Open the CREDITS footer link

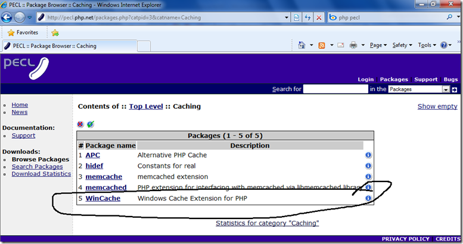pos(448,239)
